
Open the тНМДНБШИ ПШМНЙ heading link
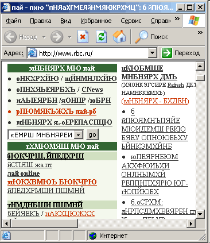(45, 205)
